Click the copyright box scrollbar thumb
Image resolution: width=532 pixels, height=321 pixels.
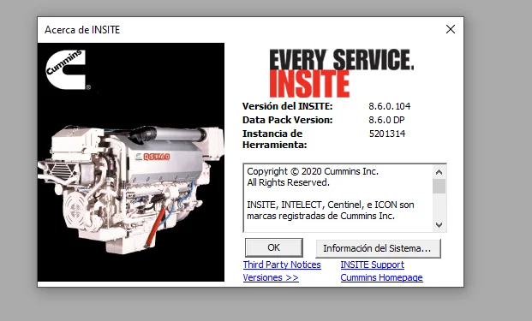439,186
